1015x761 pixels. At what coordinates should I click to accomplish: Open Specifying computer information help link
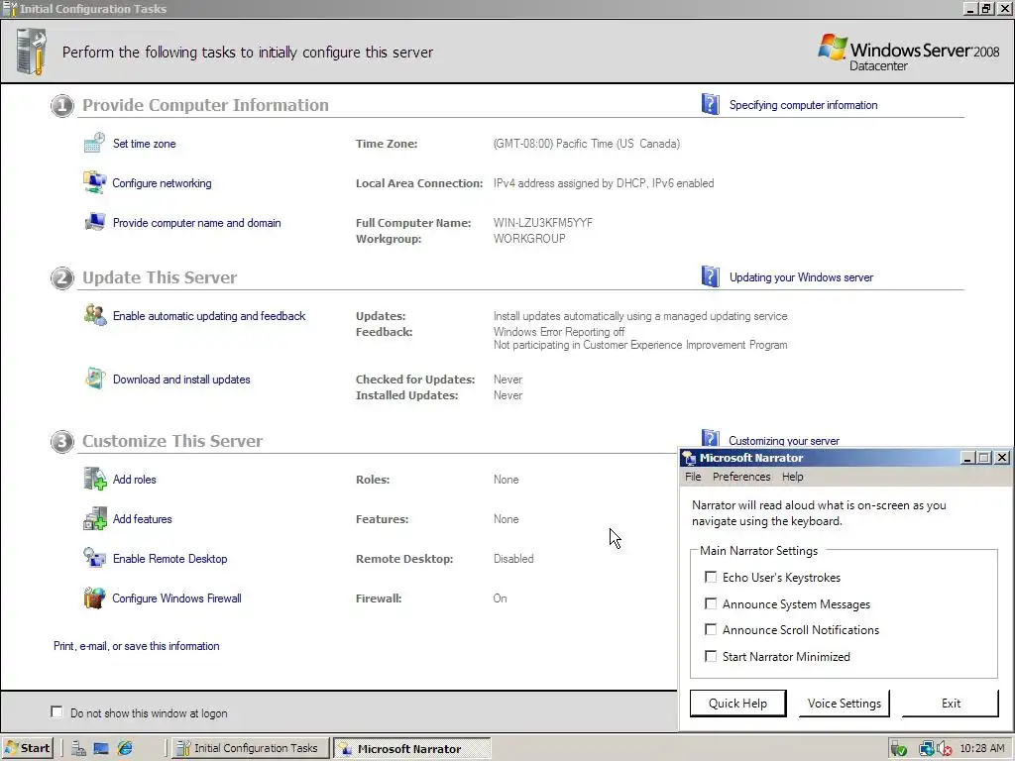pos(803,105)
